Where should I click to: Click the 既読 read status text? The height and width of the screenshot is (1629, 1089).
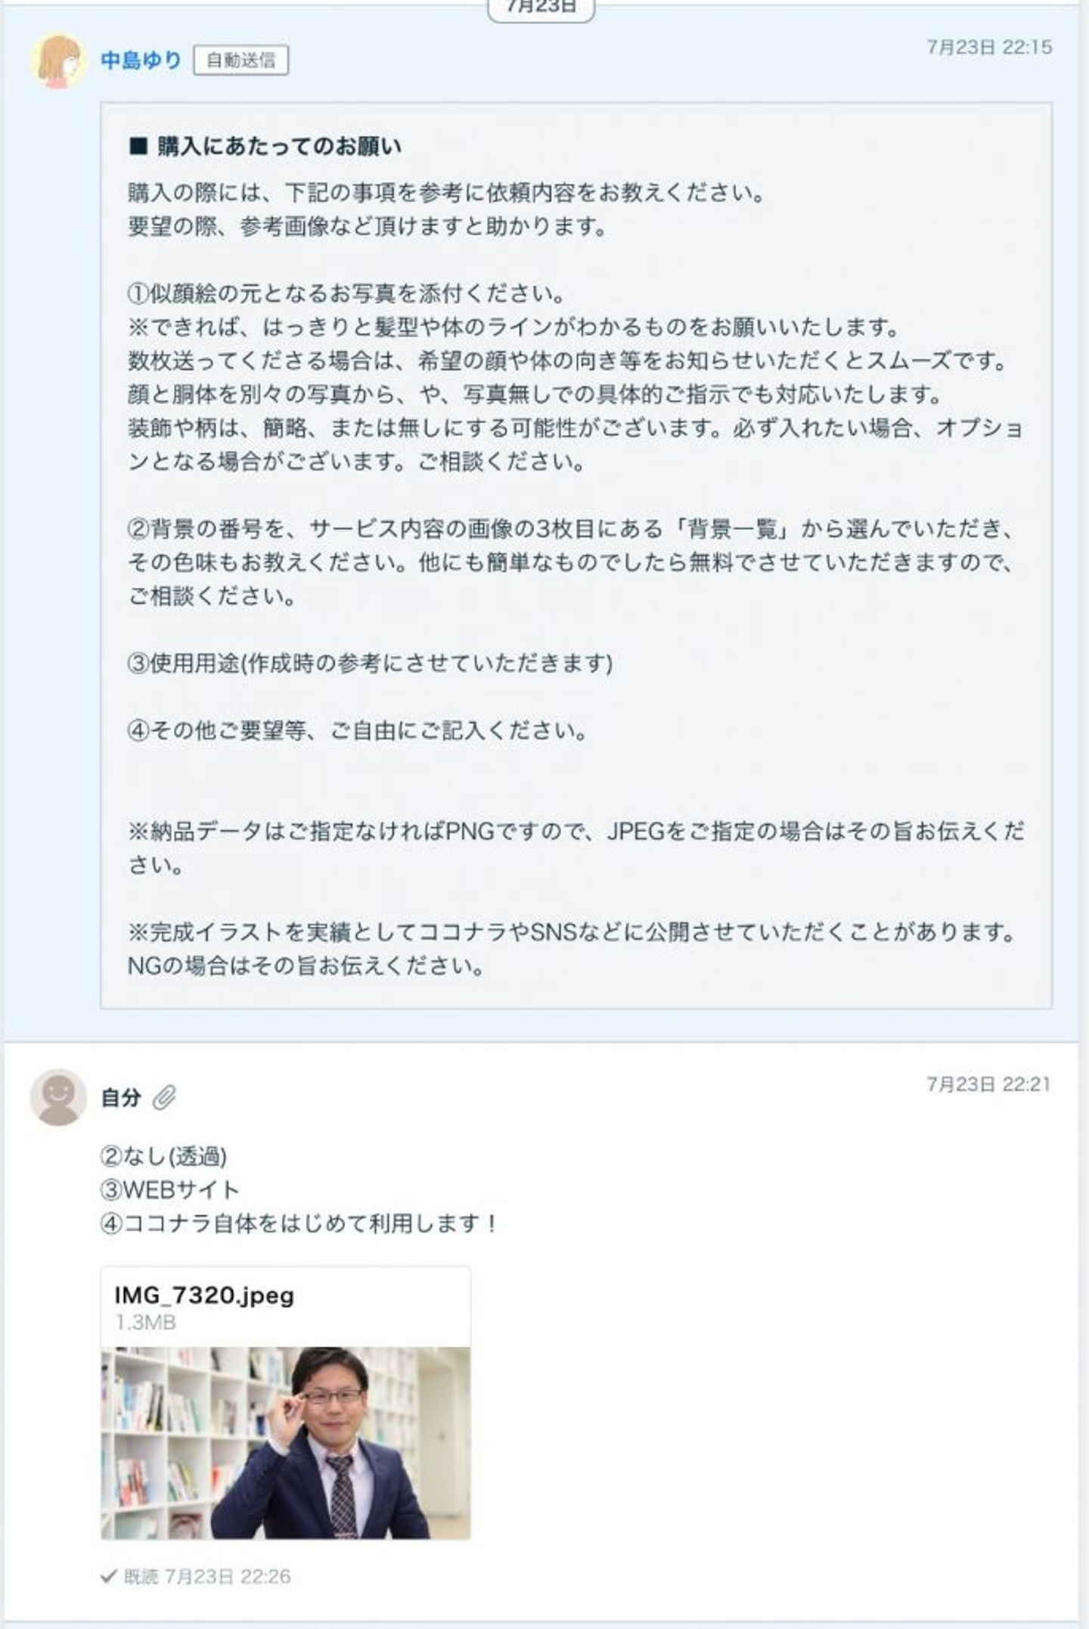coord(141,1577)
